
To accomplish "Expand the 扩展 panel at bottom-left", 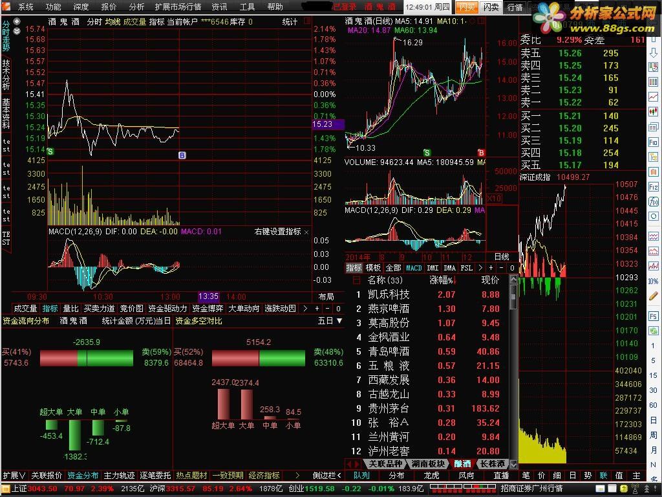I will [14, 476].
